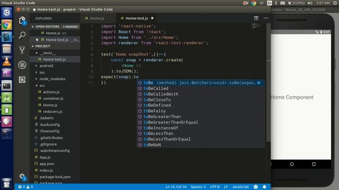
Task: Open Home.js src in Open Editors
Action: click(x=55, y=33)
